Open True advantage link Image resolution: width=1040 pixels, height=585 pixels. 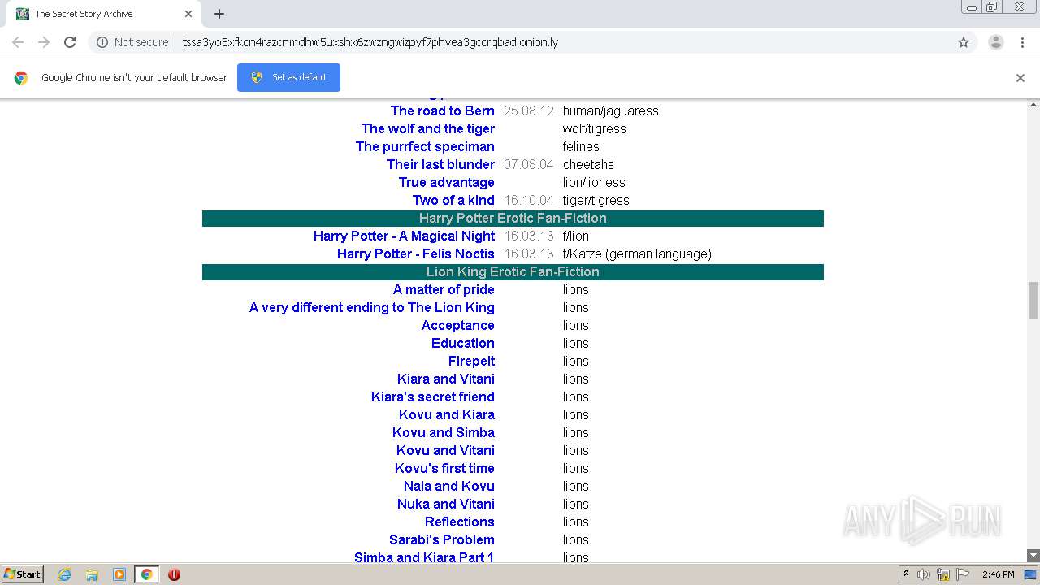pyautogui.click(x=447, y=182)
